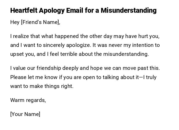Click the '[Friend's Name]' placeholder
This screenshot has height=130, width=179.
coord(40,22)
